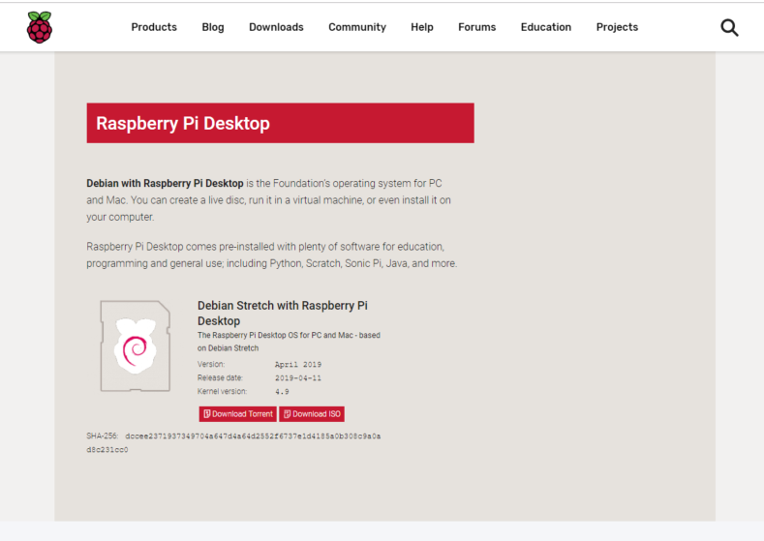Open the Education menu item
The width and height of the screenshot is (764, 541).
(x=546, y=27)
